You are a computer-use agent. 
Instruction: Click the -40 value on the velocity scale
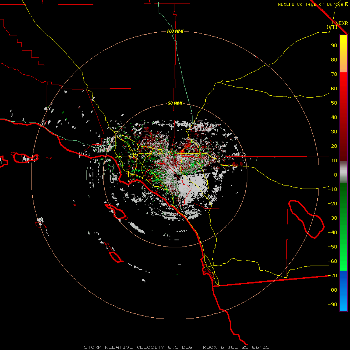[332, 233]
